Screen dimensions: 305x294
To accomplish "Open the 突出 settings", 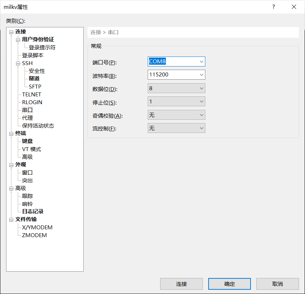I will (x=27, y=181).
